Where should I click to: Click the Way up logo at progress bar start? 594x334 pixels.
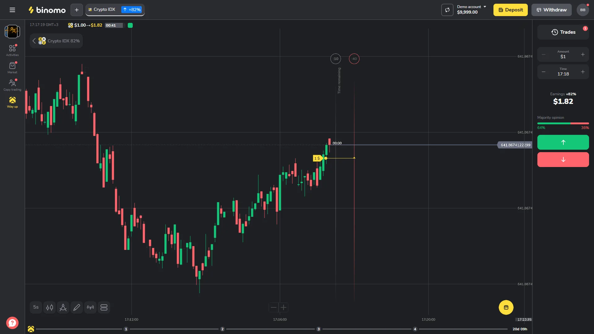31,329
